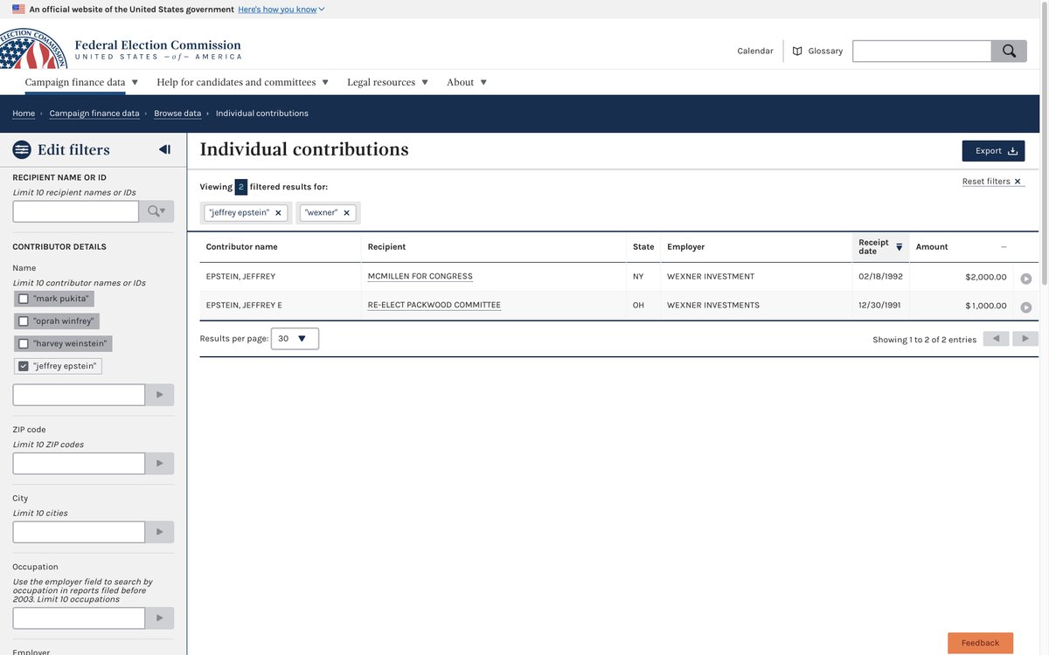The image size is (1049, 655).
Task: Expand "Here's how you know" disclosure
Action: pyautogui.click(x=281, y=10)
